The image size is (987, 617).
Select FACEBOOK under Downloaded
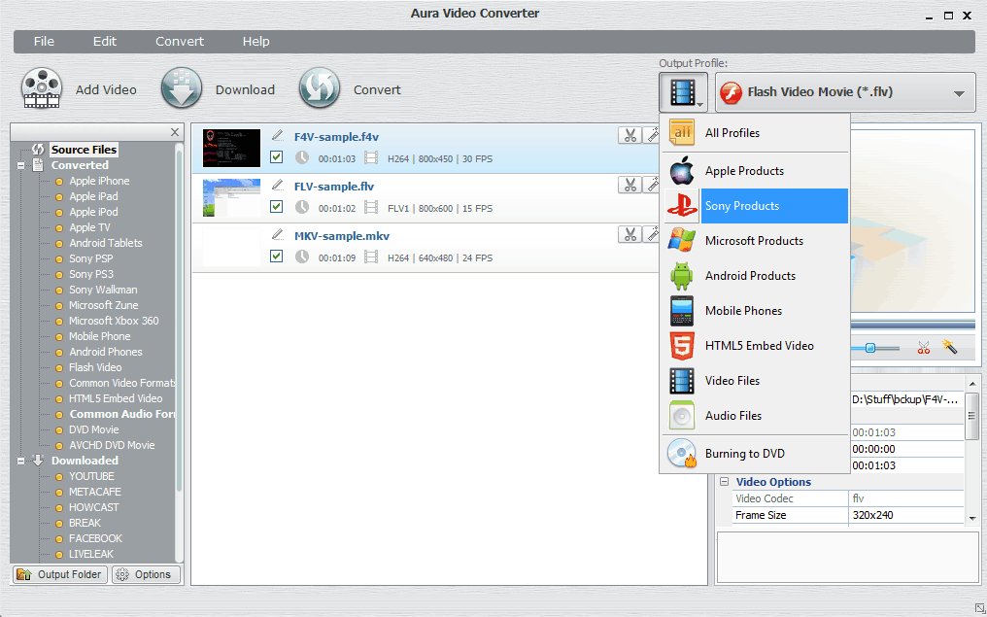[x=95, y=539]
